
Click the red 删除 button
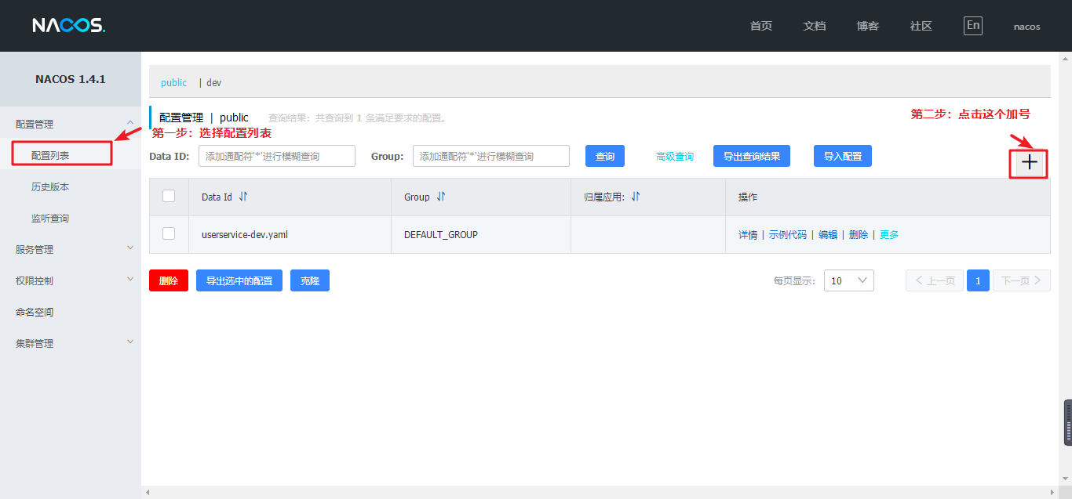[x=169, y=280]
